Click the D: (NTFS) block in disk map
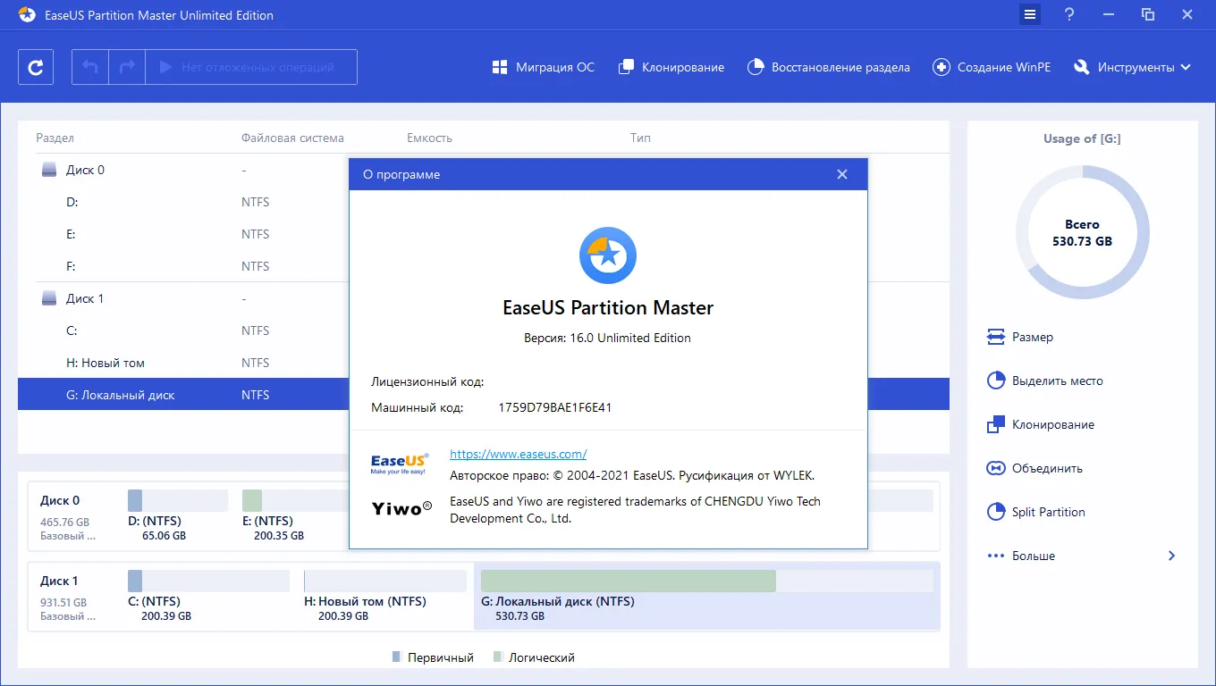Screen dimensions: 1216x686 click(177, 515)
